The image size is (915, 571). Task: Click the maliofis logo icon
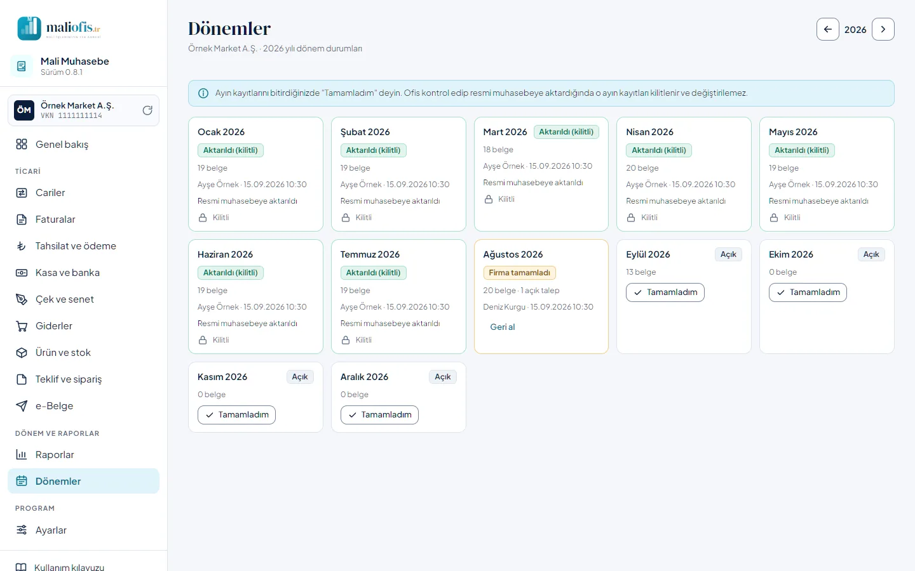[x=29, y=29]
